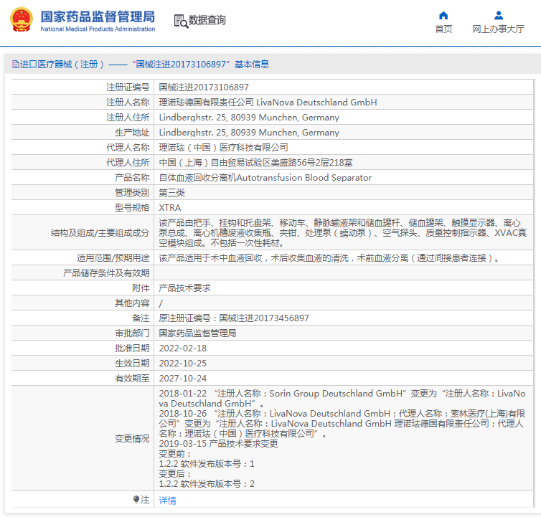Click the model value XTRA

169,208
